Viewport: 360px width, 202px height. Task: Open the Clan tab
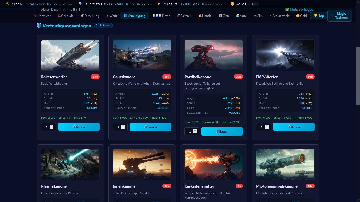[224, 16]
